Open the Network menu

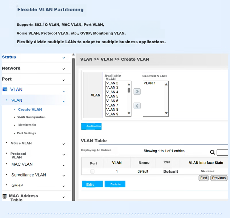point(11,68)
